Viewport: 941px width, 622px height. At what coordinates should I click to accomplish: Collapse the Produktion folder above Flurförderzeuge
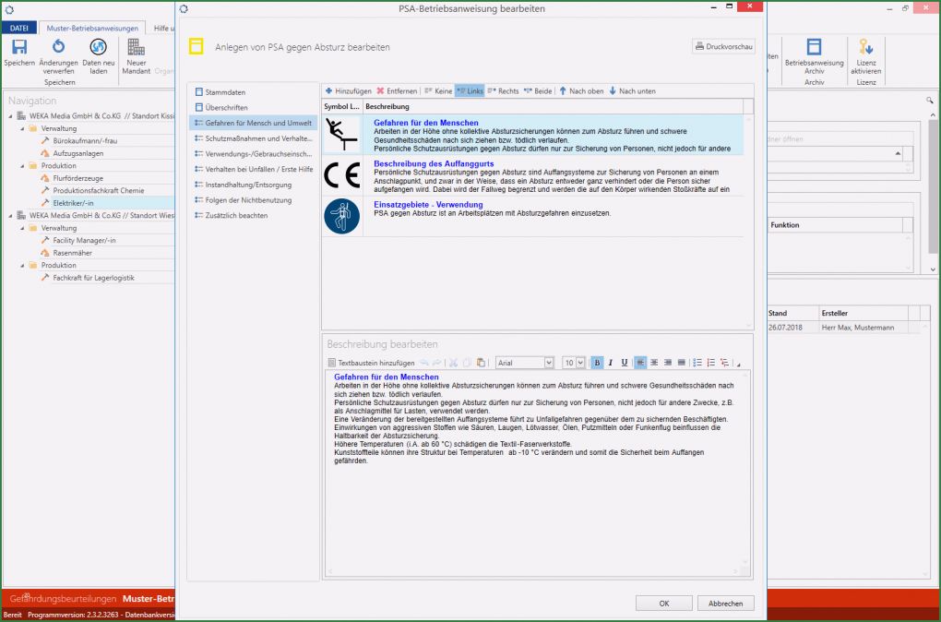[x=21, y=166]
